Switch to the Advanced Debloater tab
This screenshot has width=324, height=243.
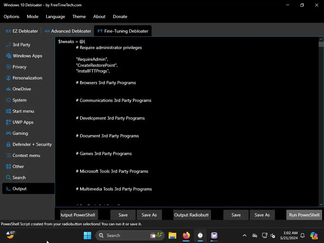point(68,31)
